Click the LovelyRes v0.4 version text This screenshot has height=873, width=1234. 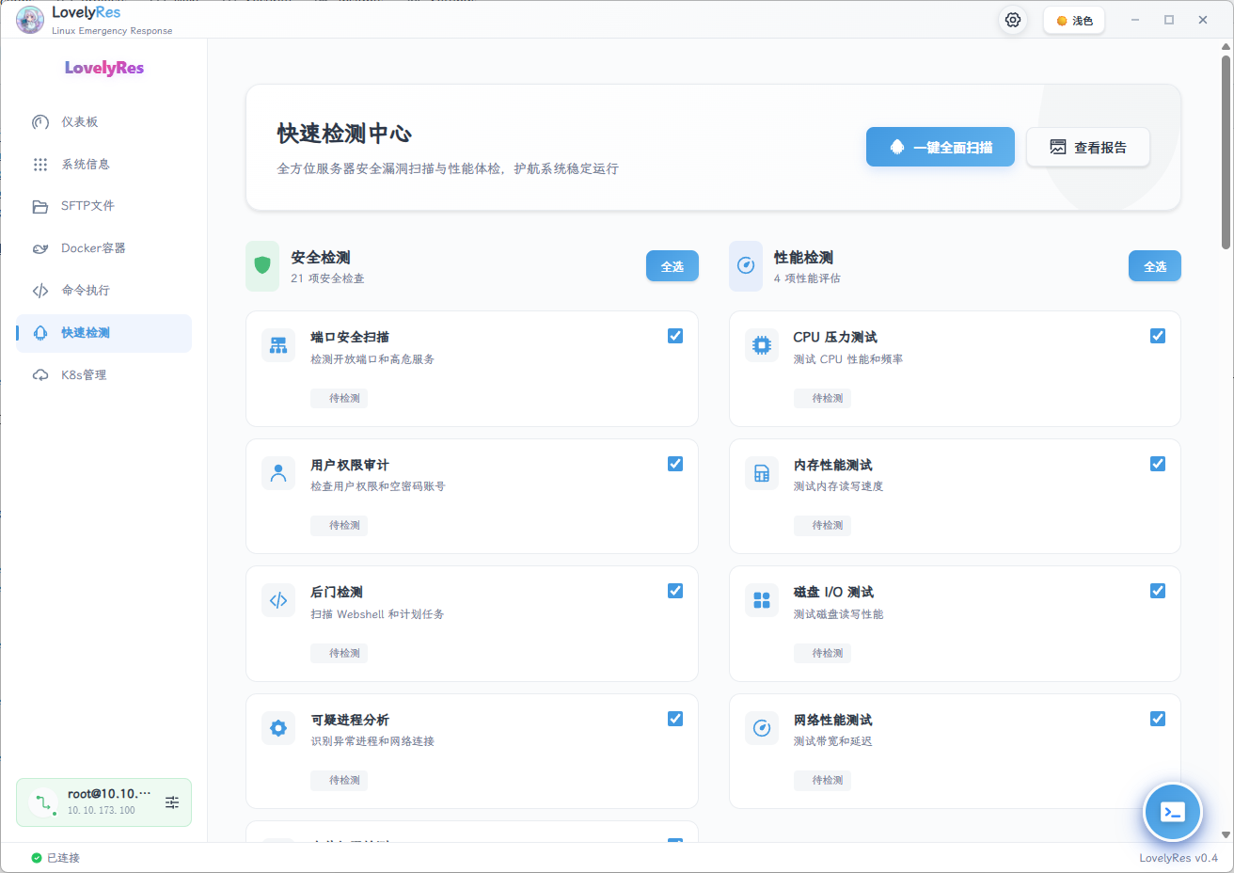(x=1179, y=858)
